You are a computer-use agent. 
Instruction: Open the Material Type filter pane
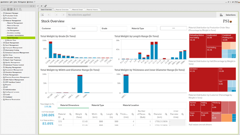[x=144, y=28]
